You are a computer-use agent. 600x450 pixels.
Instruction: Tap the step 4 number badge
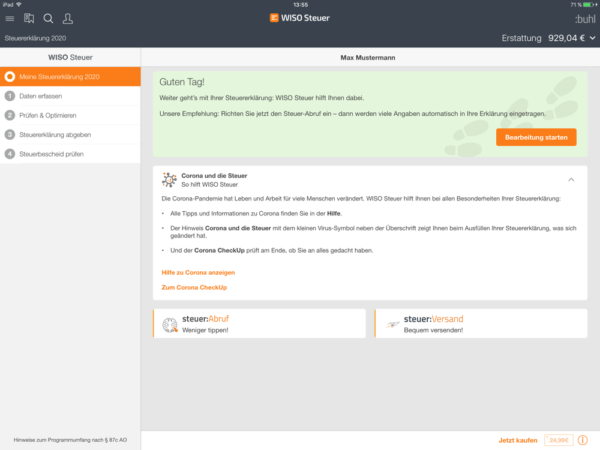click(10, 154)
